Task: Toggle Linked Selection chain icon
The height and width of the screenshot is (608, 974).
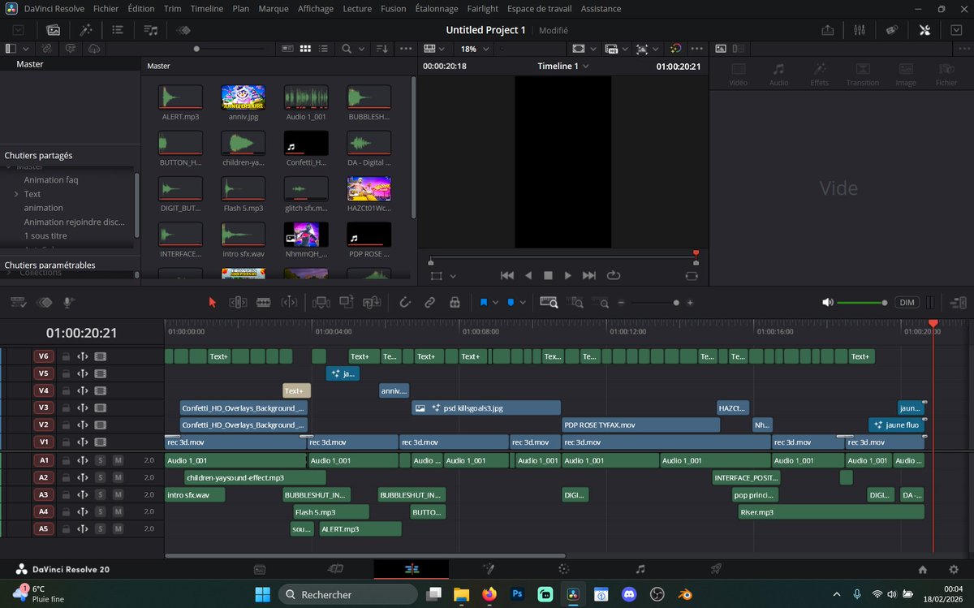Action: (x=430, y=302)
